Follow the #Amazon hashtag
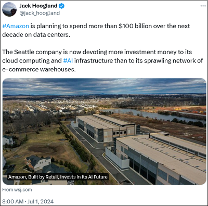 [x=16, y=26]
